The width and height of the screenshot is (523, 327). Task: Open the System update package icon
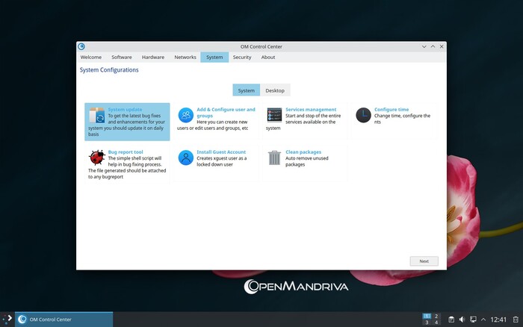pos(96,115)
